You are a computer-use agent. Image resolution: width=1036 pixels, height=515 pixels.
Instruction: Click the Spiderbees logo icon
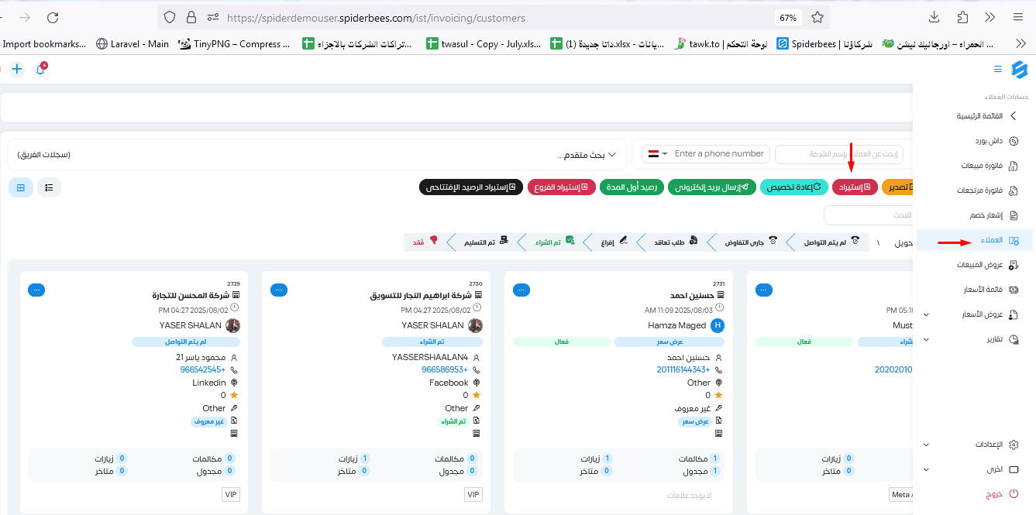pos(1020,70)
